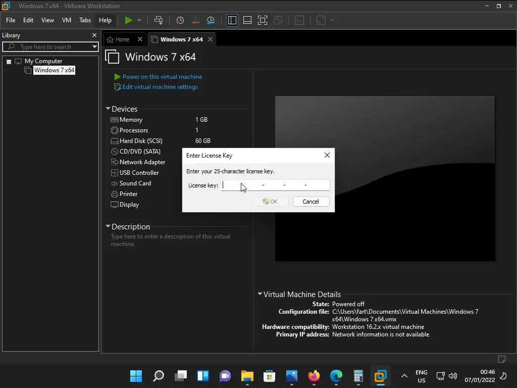Open the Windows Start menu
This screenshot has width=517, height=388.
[136, 375]
